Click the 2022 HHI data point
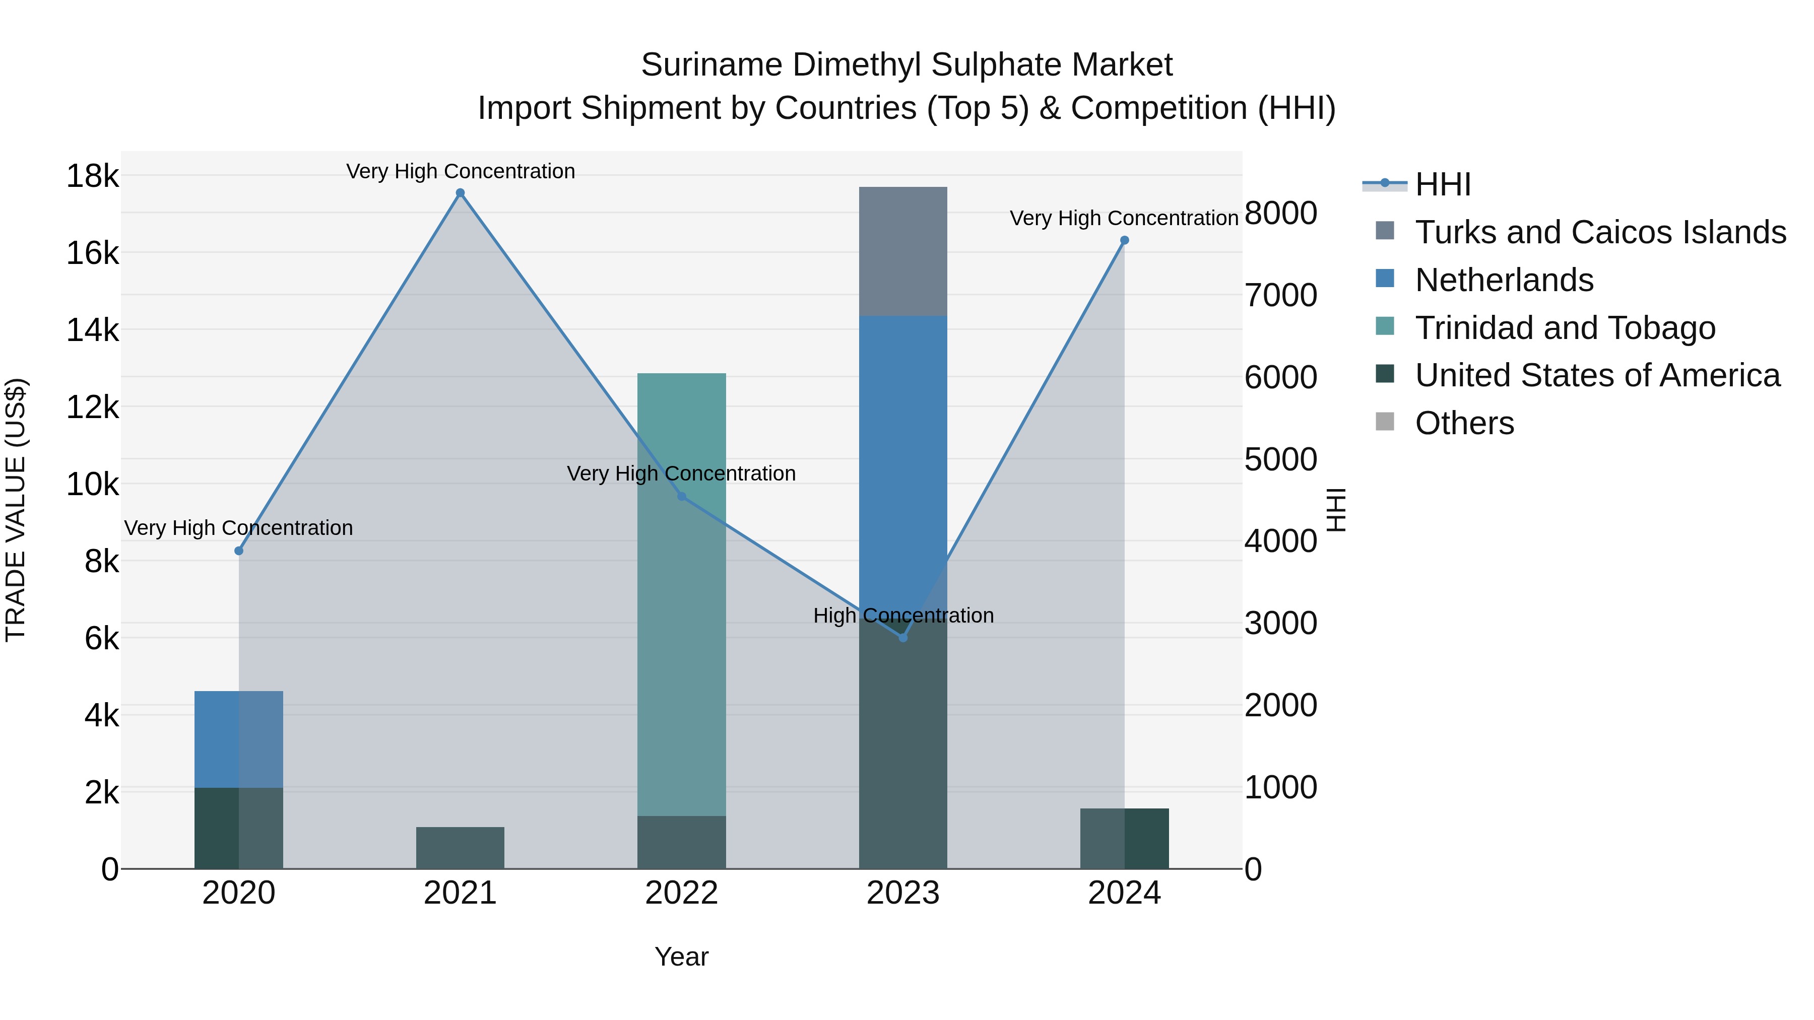The width and height of the screenshot is (1814, 1020). [682, 496]
